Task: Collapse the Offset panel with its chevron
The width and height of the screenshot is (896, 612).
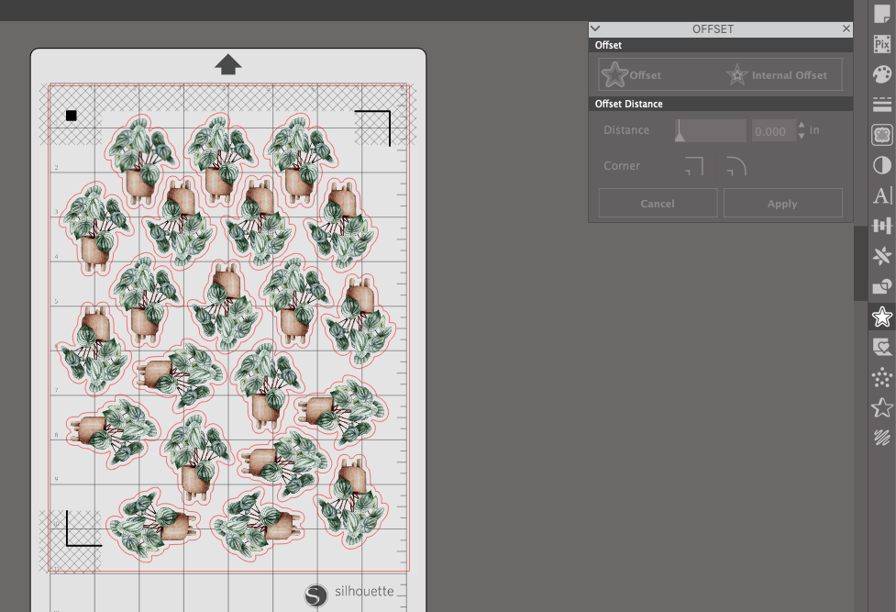Action: coord(595,28)
